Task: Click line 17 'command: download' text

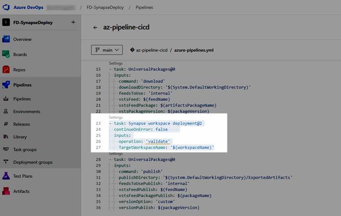Action: pyautogui.click(x=142, y=81)
